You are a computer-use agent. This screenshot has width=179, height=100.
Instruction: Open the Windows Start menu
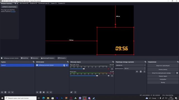pos(2,98)
